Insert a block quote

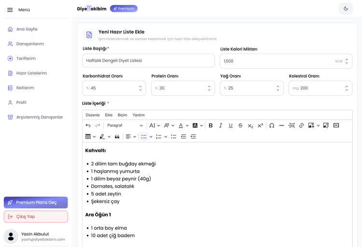click(117, 137)
